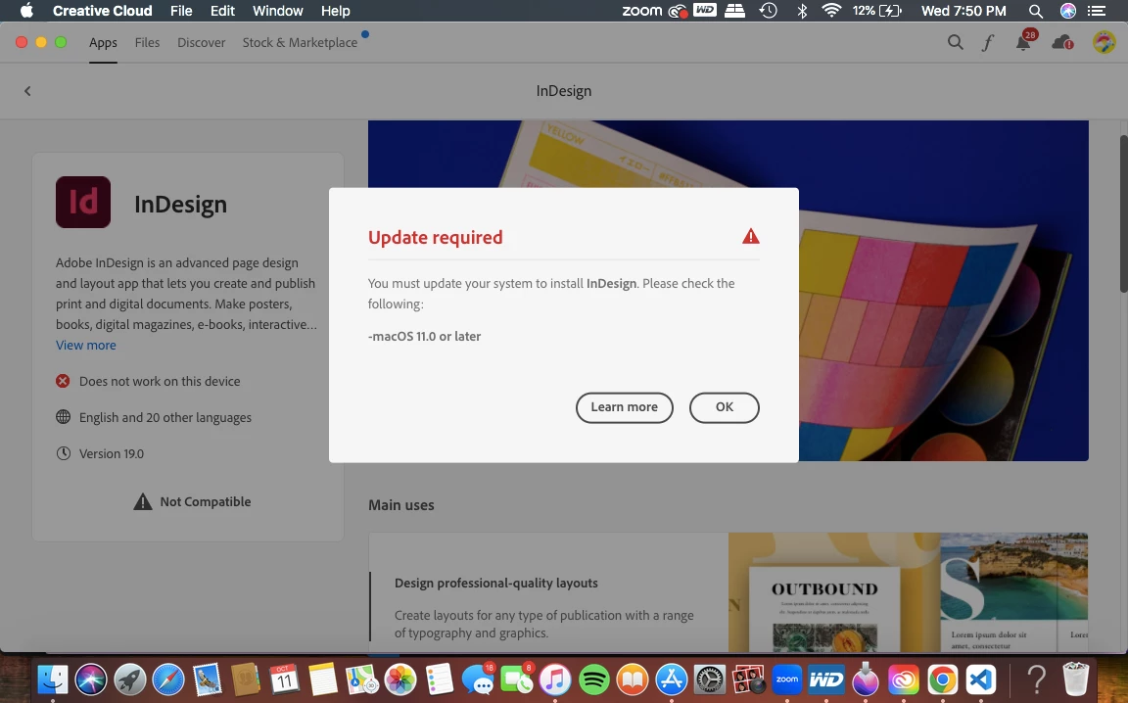1128x703 pixels.
Task: Open App Store from the Dock
Action: (671, 680)
